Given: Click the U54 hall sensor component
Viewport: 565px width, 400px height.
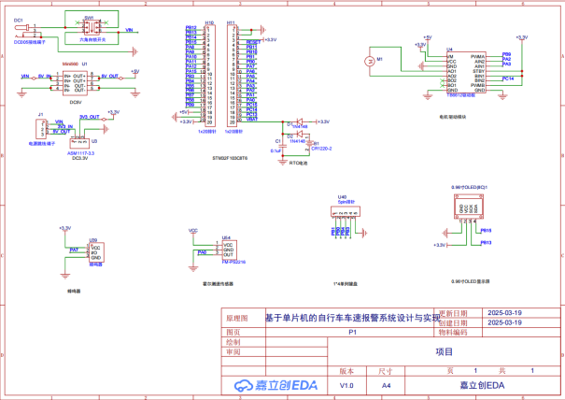Looking at the screenshot, I should tap(229, 250).
